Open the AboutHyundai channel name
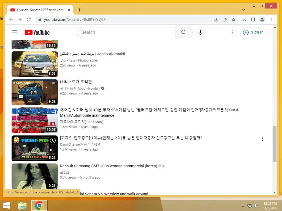This screenshot has height=211, width=282. (x=80, y=88)
